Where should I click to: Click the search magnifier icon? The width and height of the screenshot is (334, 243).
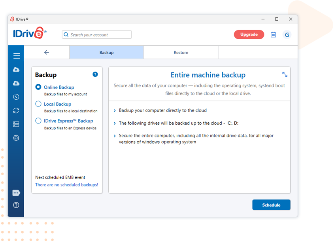(x=66, y=34)
